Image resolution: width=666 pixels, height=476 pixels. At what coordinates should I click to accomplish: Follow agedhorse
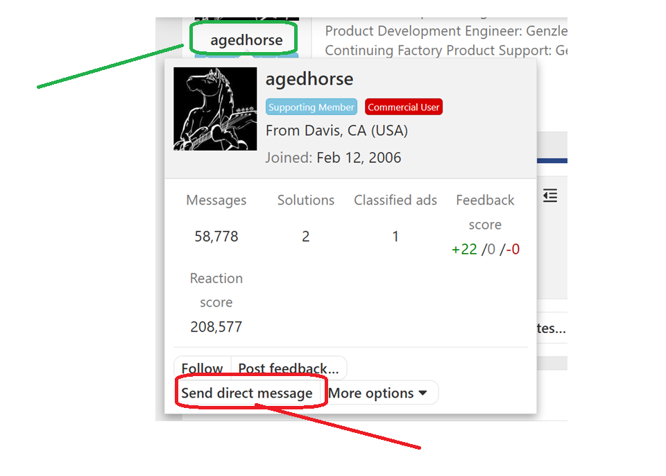[202, 368]
